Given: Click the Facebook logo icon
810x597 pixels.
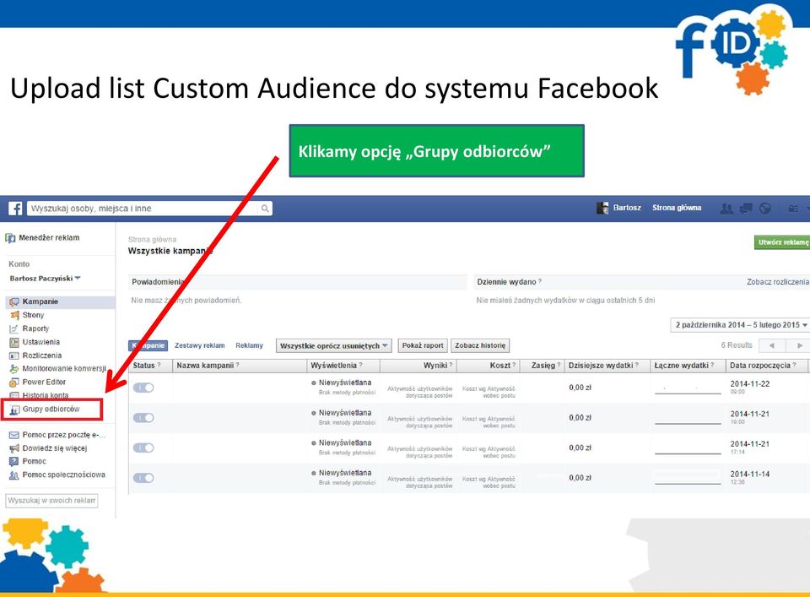Looking at the screenshot, I should click(15, 209).
